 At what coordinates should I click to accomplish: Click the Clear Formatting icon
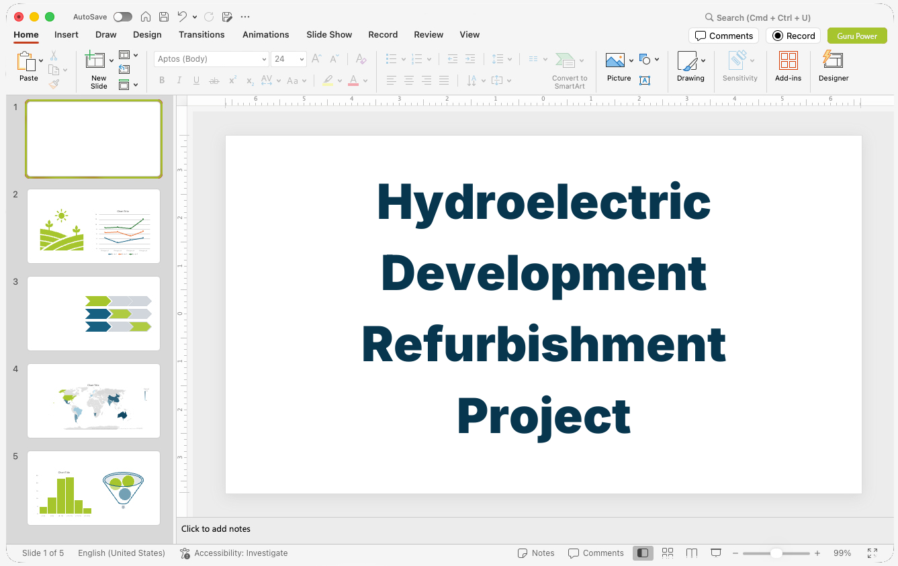click(x=361, y=59)
